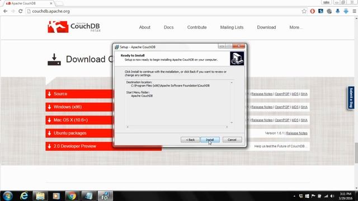The width and height of the screenshot is (358, 201).
Task: Switch to the setup installer taskbar icon
Action: 105,196
